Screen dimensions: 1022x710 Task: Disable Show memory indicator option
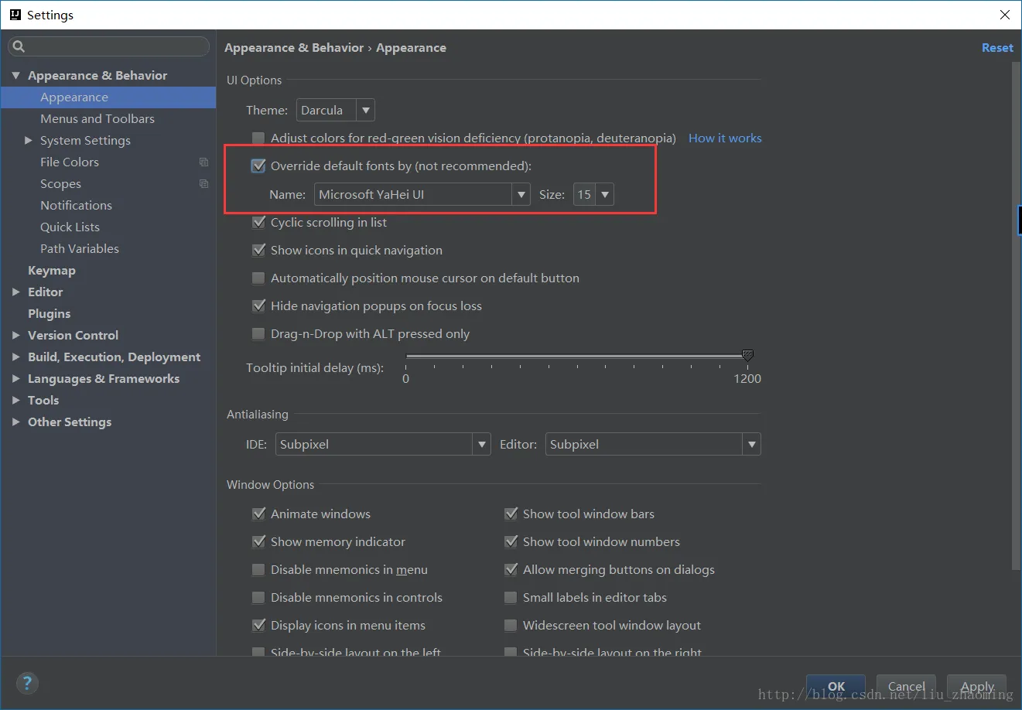point(259,542)
